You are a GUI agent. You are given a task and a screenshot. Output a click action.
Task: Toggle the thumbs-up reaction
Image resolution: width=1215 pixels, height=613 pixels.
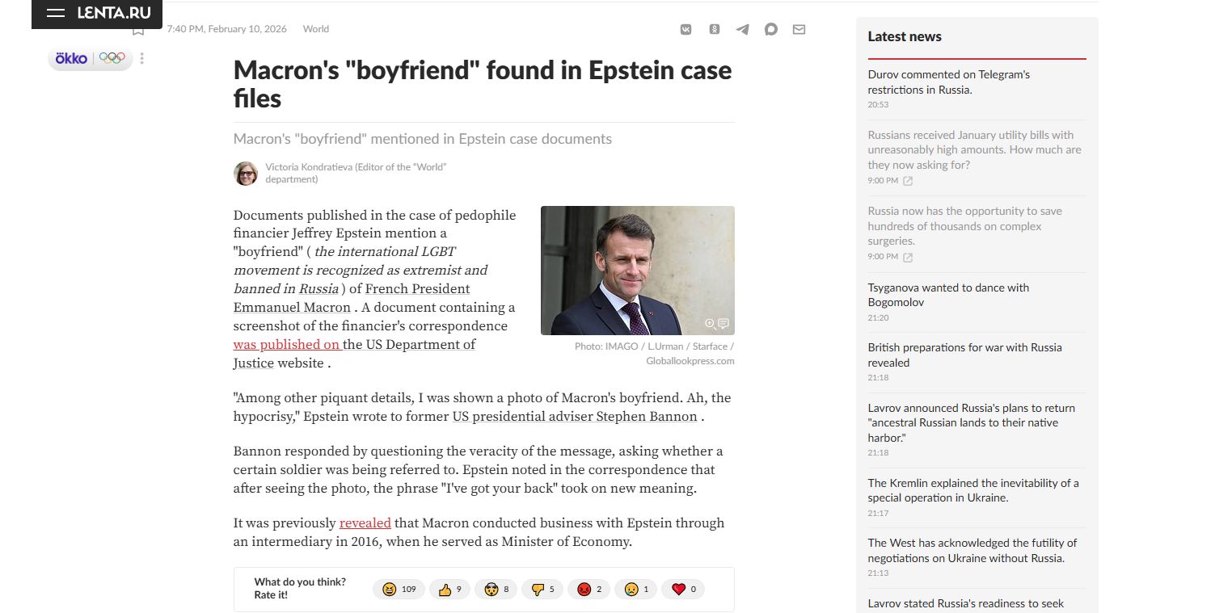point(449,590)
